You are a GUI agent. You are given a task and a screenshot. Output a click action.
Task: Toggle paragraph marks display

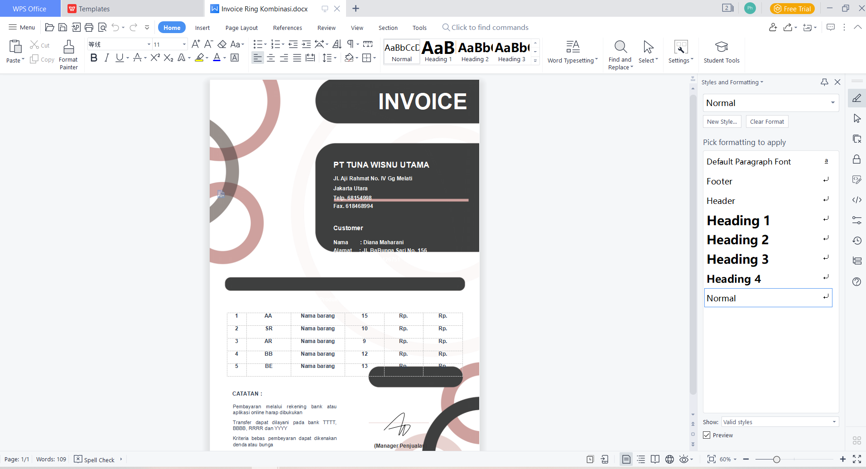point(351,44)
